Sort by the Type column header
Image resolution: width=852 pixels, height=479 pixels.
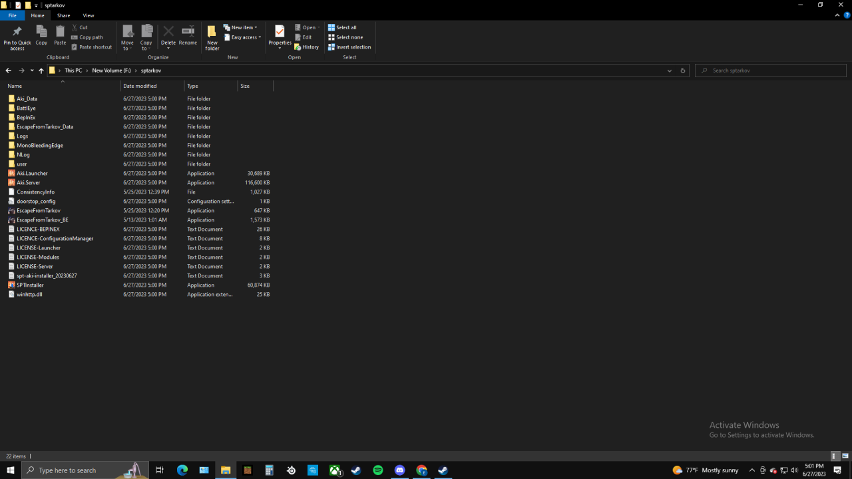(x=211, y=86)
